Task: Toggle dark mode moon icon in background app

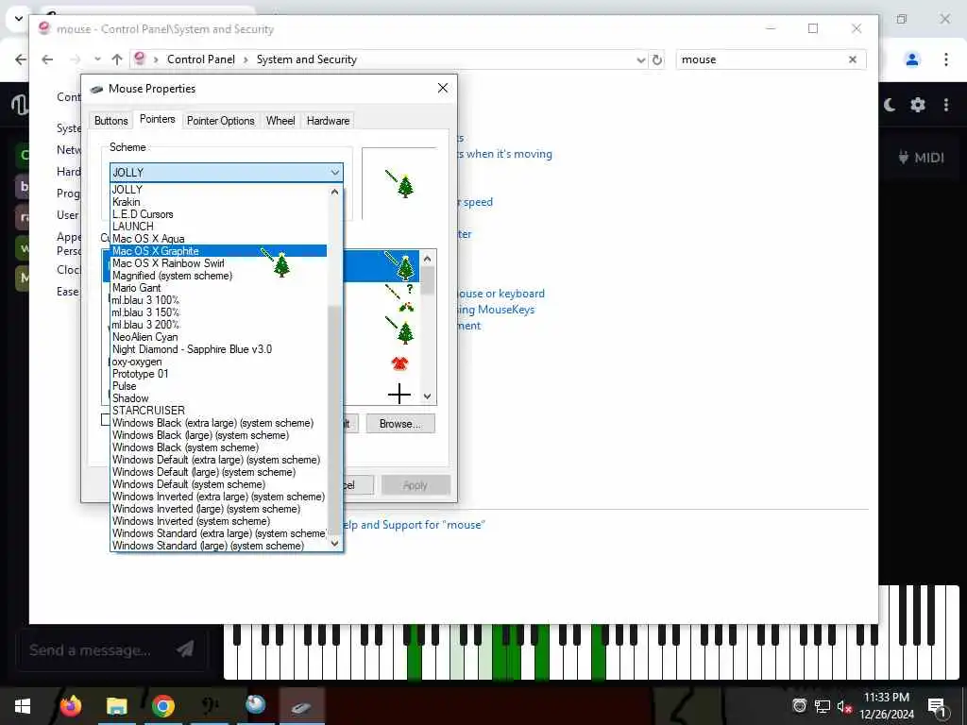Action: click(x=890, y=105)
